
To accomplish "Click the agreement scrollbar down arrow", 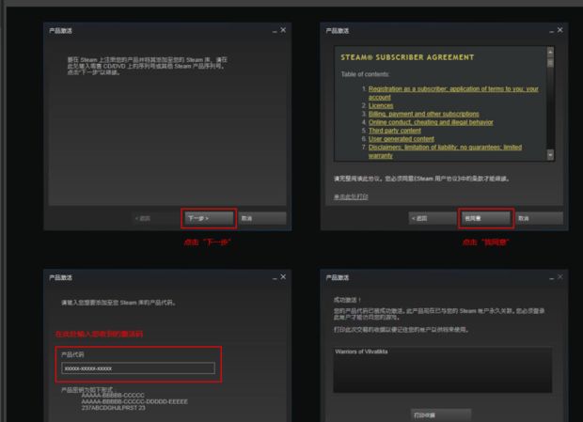I will [550, 154].
